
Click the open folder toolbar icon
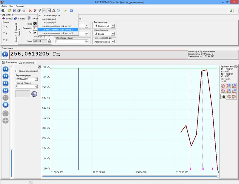click(x=9, y=10)
